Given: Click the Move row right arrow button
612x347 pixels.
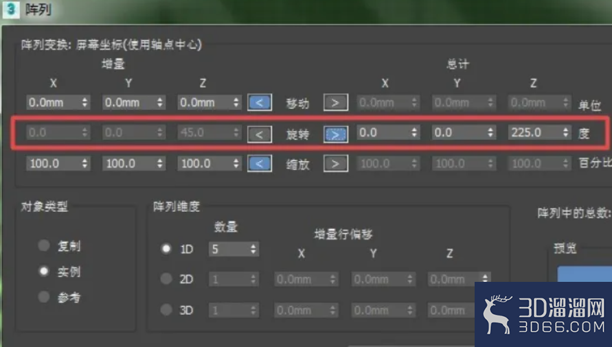Looking at the screenshot, I should tap(336, 103).
